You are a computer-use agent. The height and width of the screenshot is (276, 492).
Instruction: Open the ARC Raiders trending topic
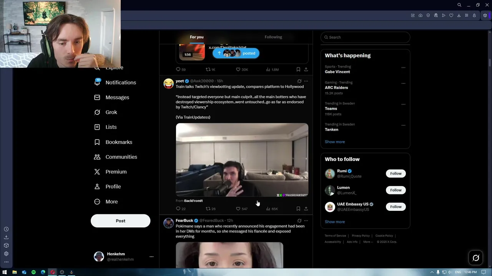click(336, 87)
